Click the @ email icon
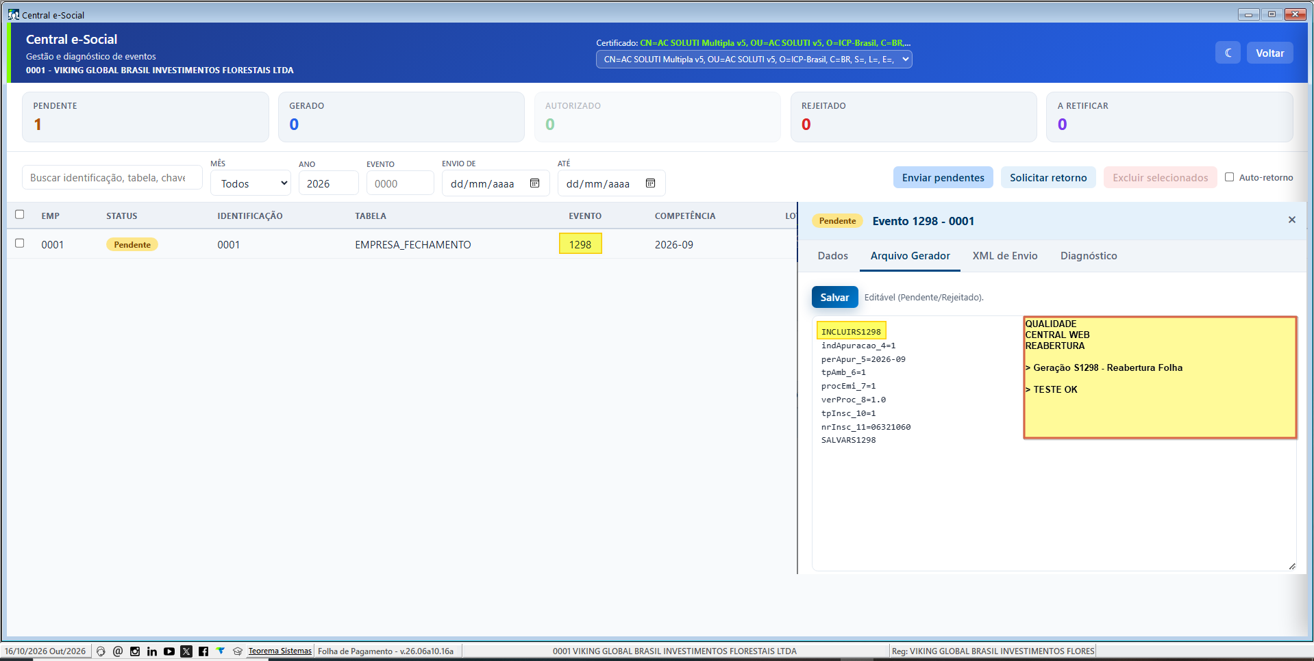This screenshot has height=661, width=1314. tap(118, 651)
